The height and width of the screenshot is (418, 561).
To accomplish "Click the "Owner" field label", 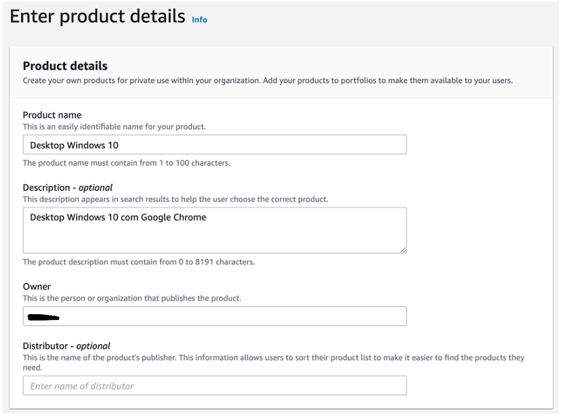I will pyautogui.click(x=37, y=287).
